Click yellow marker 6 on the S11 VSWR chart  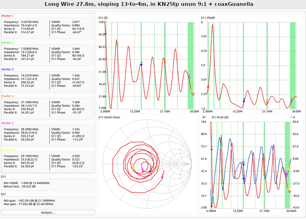294,96
